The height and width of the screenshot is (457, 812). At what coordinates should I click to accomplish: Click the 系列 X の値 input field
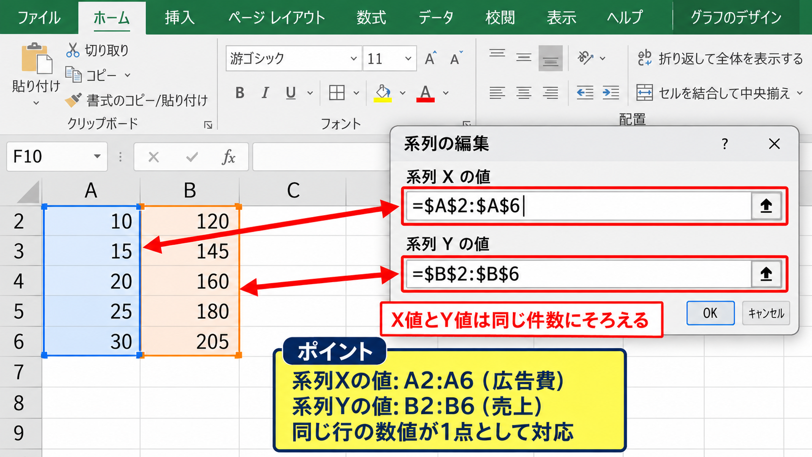(x=579, y=206)
